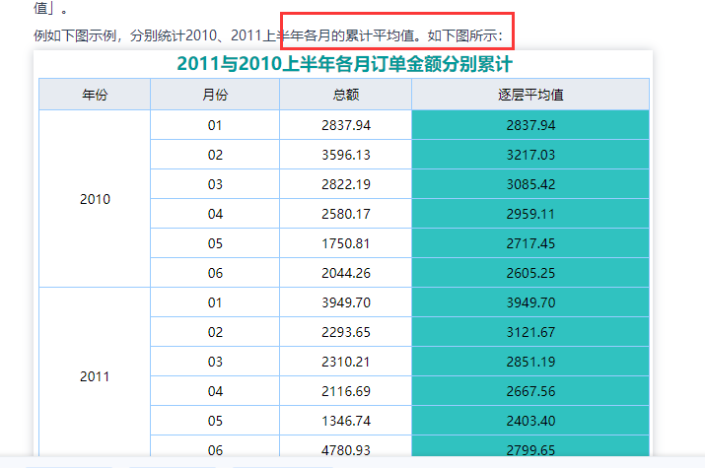Screen dimensions: 705x468
Task: Click the average value 3085.42
Action: tap(530, 184)
